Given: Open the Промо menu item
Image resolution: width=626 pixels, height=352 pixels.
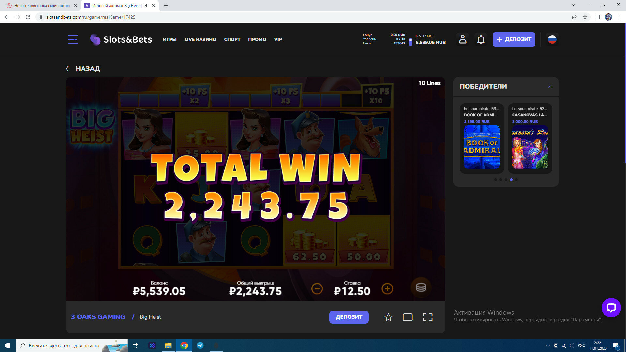Looking at the screenshot, I should coord(257,39).
